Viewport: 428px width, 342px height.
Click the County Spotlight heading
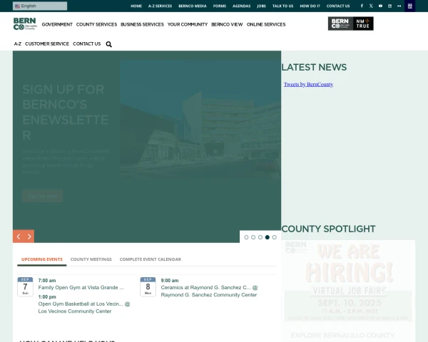[328, 229]
